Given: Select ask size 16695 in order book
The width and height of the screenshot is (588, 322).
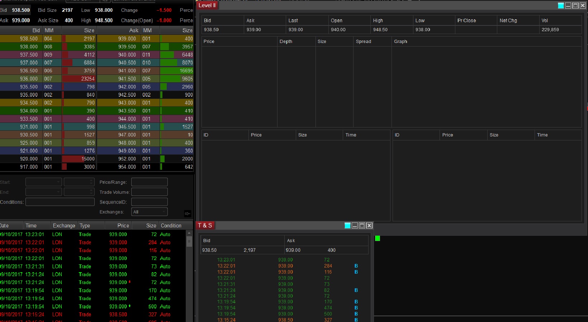Looking at the screenshot, I should point(186,71).
